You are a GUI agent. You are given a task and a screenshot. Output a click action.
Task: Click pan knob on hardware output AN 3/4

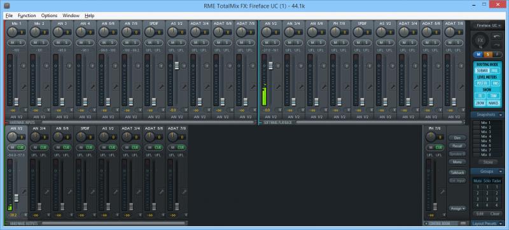[x=35, y=137]
